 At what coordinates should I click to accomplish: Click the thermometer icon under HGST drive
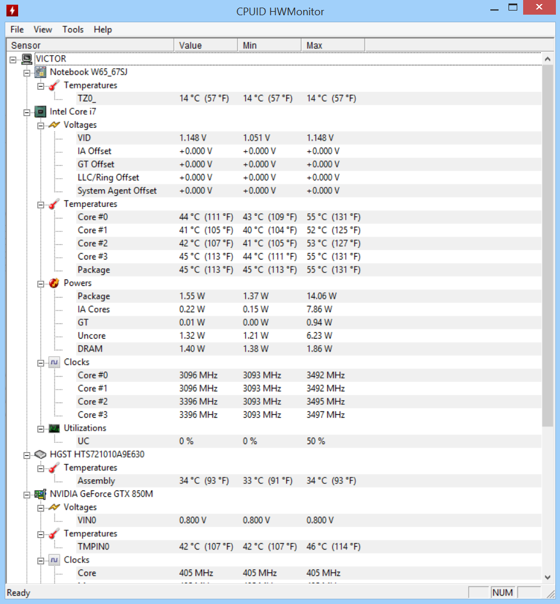[54, 467]
